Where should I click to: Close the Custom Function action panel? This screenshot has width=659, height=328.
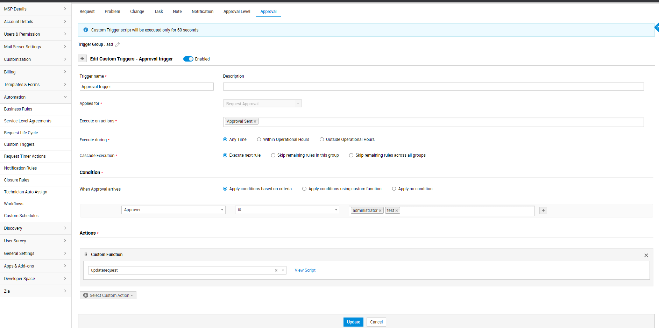[646, 255]
